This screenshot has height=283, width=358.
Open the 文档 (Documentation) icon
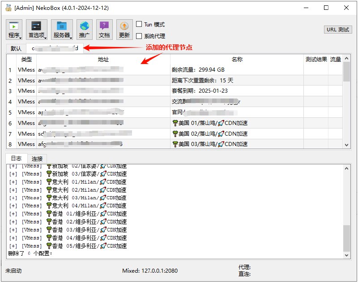[104, 26]
